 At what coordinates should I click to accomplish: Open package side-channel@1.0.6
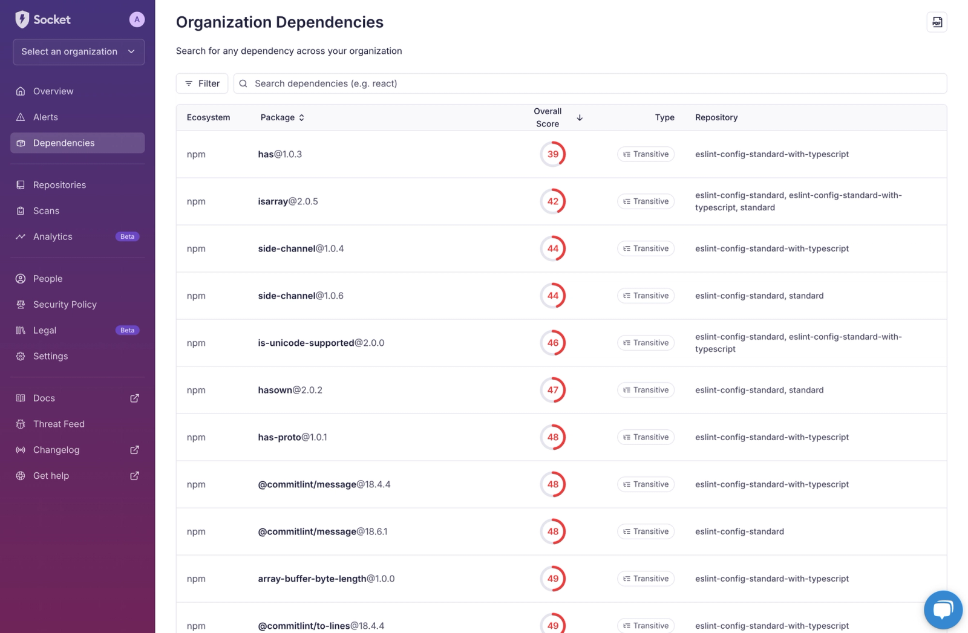[x=301, y=296]
